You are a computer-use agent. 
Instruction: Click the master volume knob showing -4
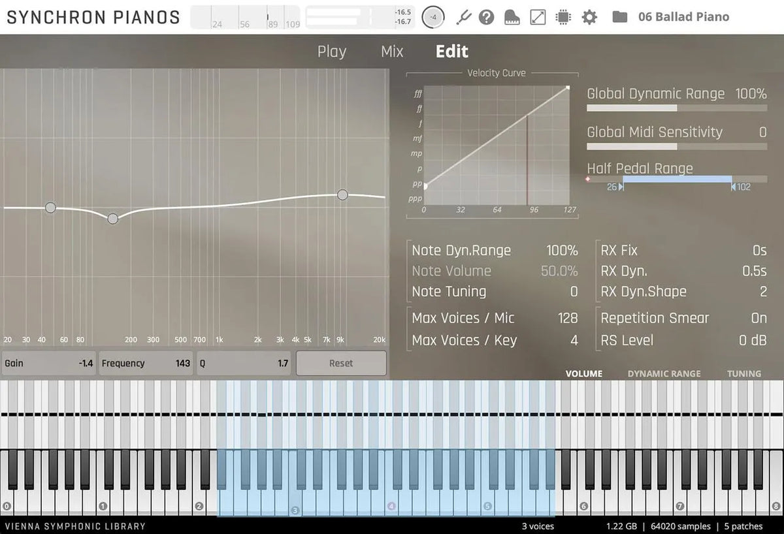point(433,18)
